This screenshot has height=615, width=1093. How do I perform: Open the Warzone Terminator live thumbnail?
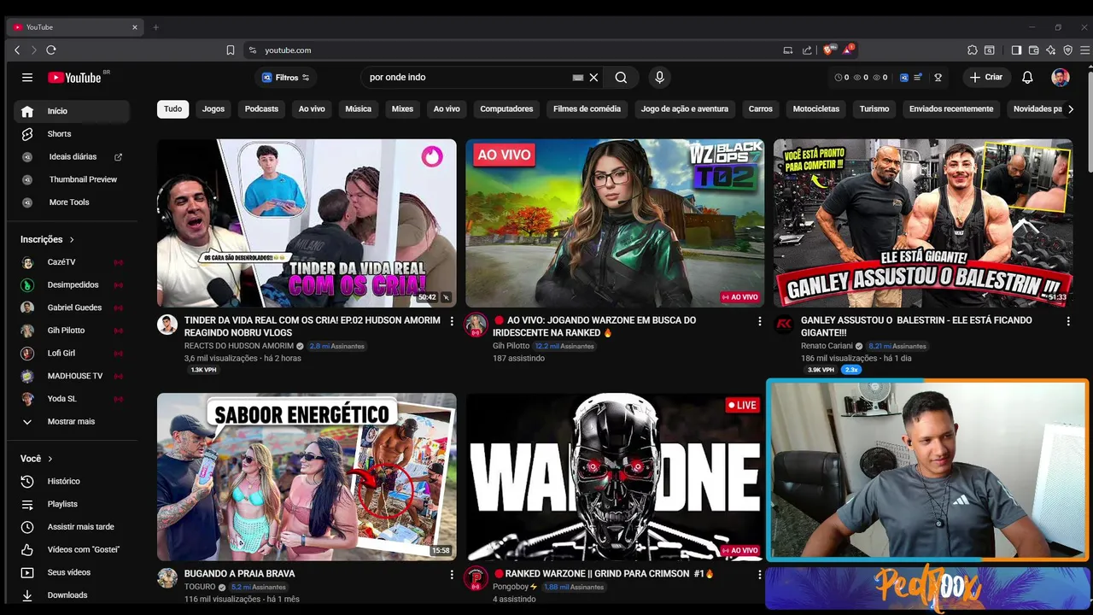(615, 477)
